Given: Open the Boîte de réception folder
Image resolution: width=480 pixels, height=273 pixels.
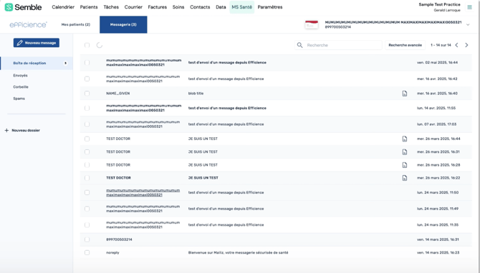Looking at the screenshot, I should pyautogui.click(x=37, y=63).
